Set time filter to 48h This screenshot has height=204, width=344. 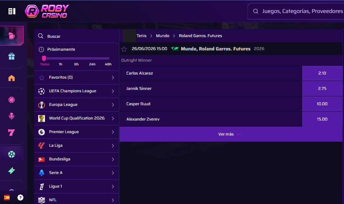pos(108,64)
